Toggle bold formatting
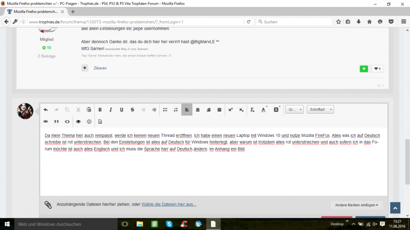This screenshot has width=410, height=230. (100, 109)
